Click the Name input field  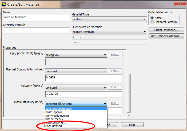pos(37,18)
